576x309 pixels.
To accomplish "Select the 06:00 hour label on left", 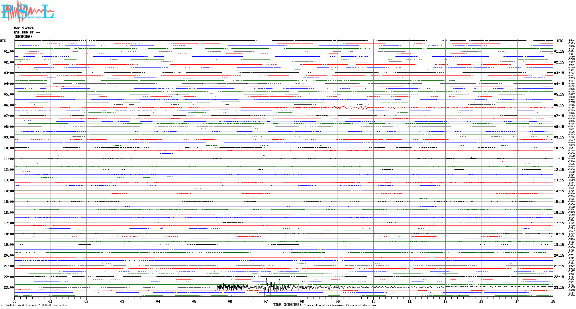I will click(9, 105).
